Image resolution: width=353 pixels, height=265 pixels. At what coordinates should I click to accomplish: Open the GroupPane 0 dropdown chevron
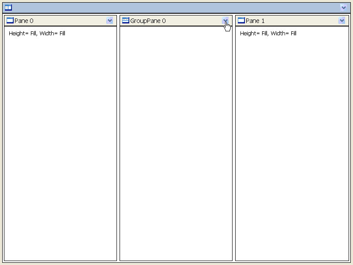tap(225, 21)
